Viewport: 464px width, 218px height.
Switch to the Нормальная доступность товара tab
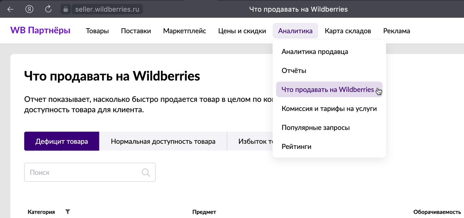click(163, 141)
